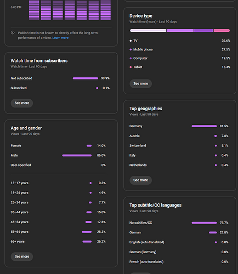Viewport: 238px width, 274px height.
Task: Click the German subtitle language bar
Action: (213, 232)
